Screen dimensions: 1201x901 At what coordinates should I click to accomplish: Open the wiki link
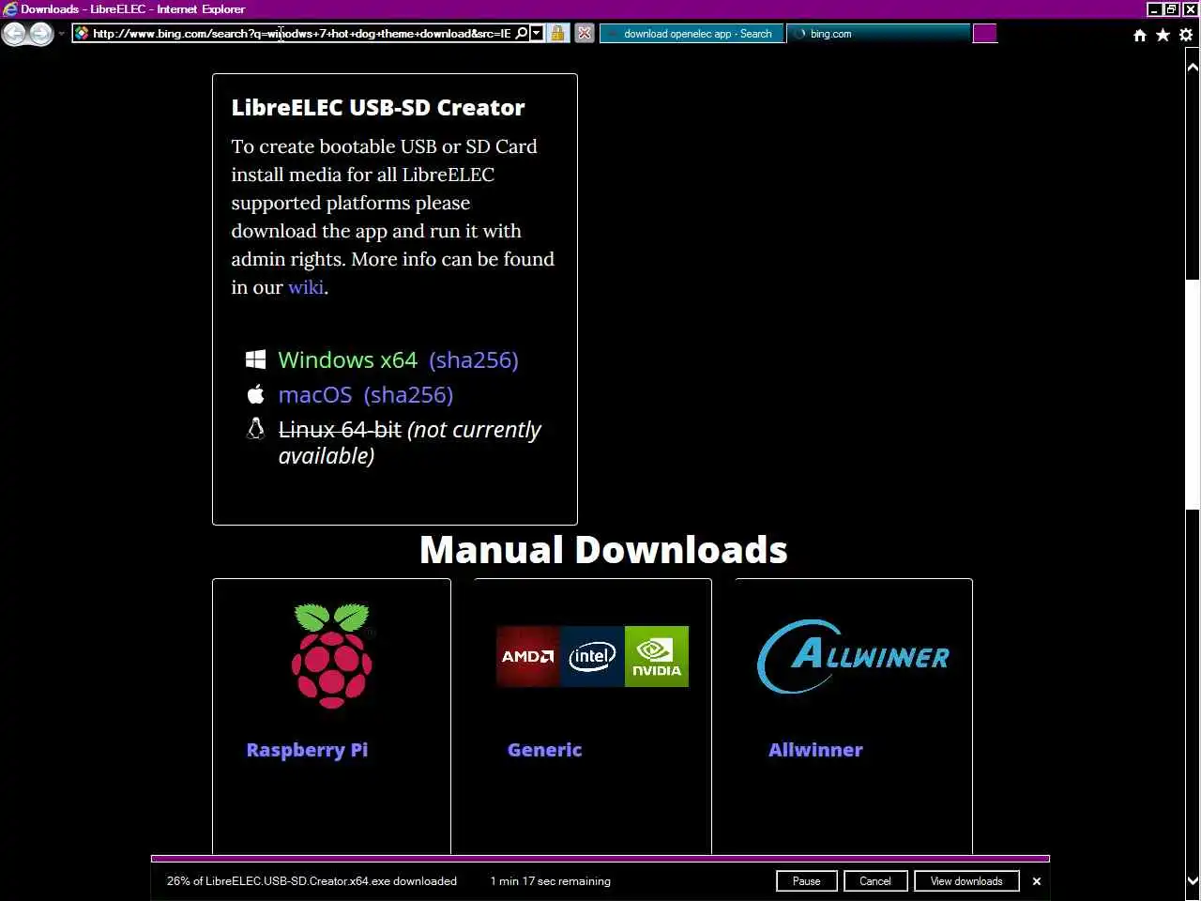click(x=305, y=287)
